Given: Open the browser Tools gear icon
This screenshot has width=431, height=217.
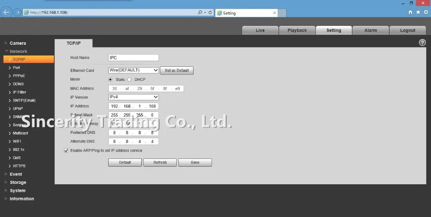Looking at the screenshot, I should click(426, 12).
